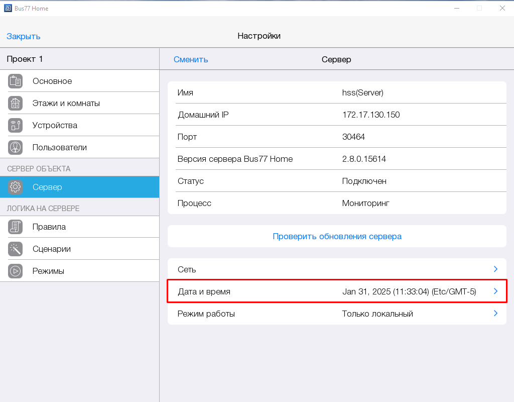This screenshot has width=514, height=402.
Task: Click the Этажи и комнаты building icon
Action: click(x=16, y=103)
